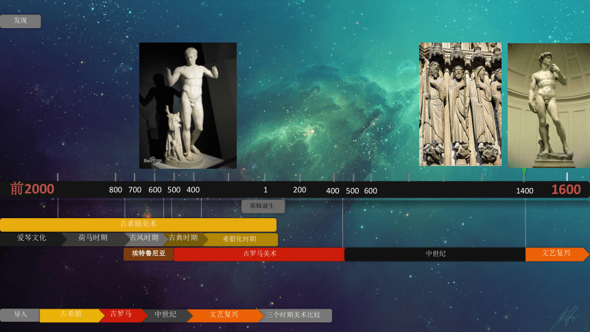Screen dimensions: 590x332
Task: Select the 埃特鲁尼亚 bar
Action: coord(149,254)
